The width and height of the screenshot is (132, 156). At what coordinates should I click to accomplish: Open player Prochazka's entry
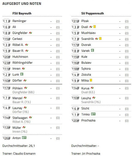point(88,120)
